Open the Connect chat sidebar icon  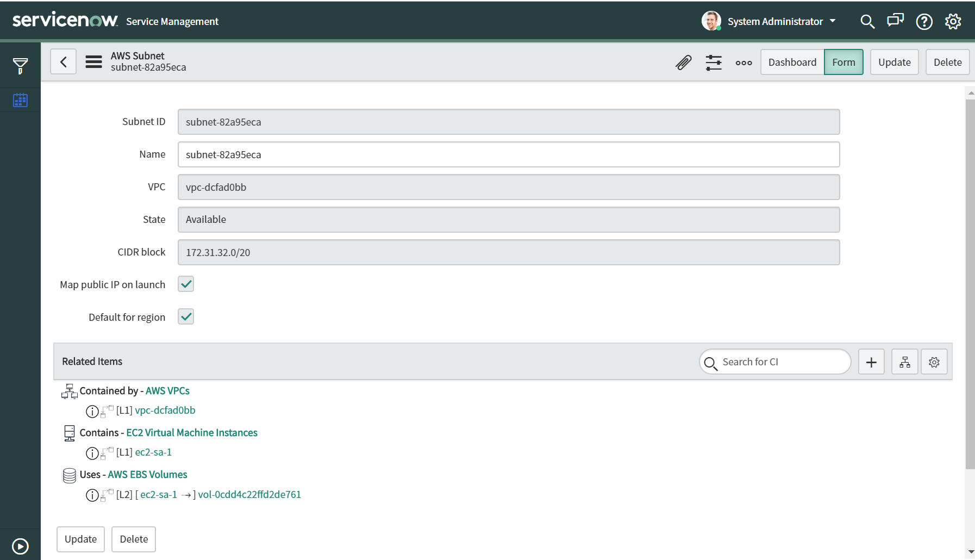coord(895,21)
